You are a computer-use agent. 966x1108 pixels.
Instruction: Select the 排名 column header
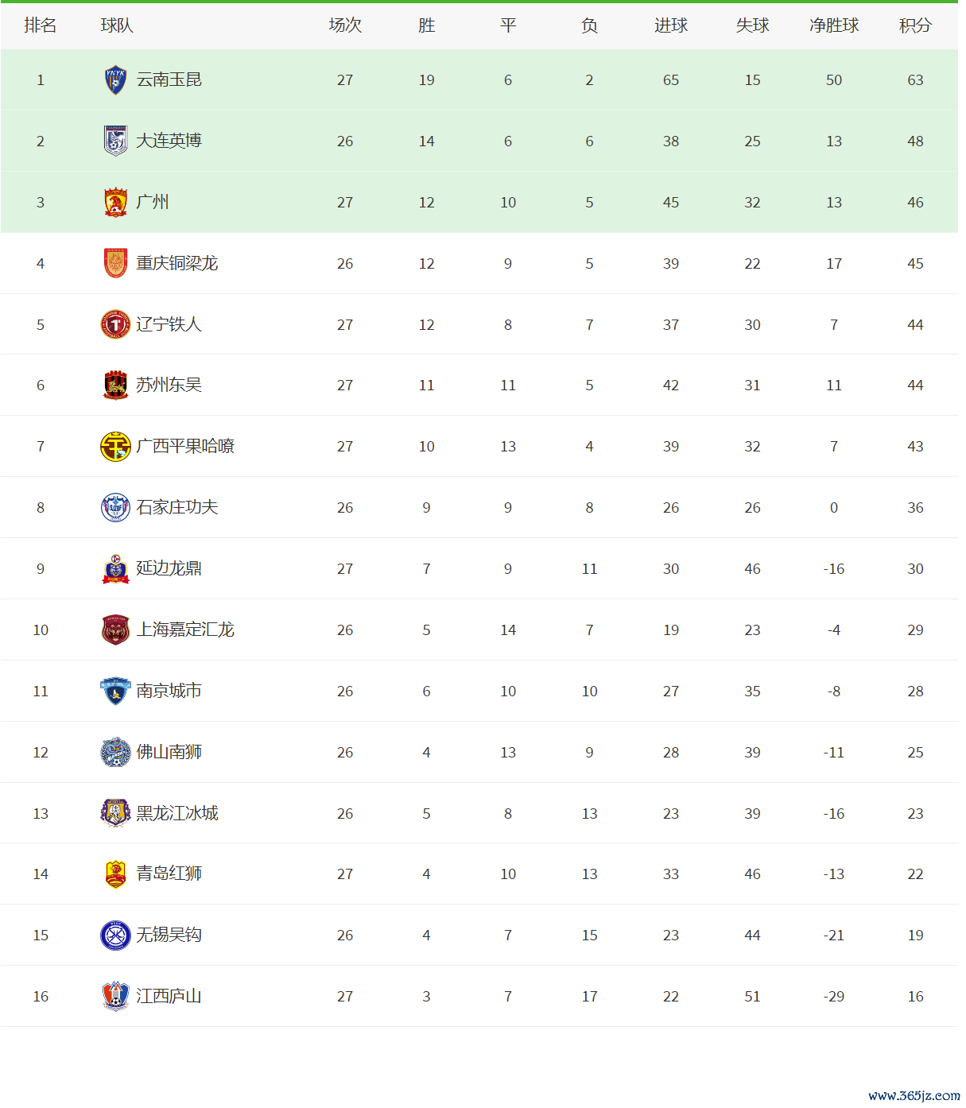(41, 25)
